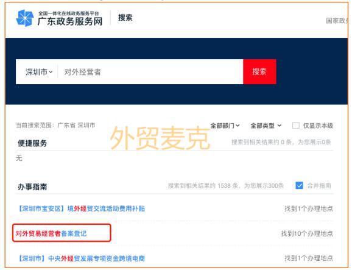Uncheck the 合并指南 checkbox
This screenshot has width=352, height=270.
[299, 185]
